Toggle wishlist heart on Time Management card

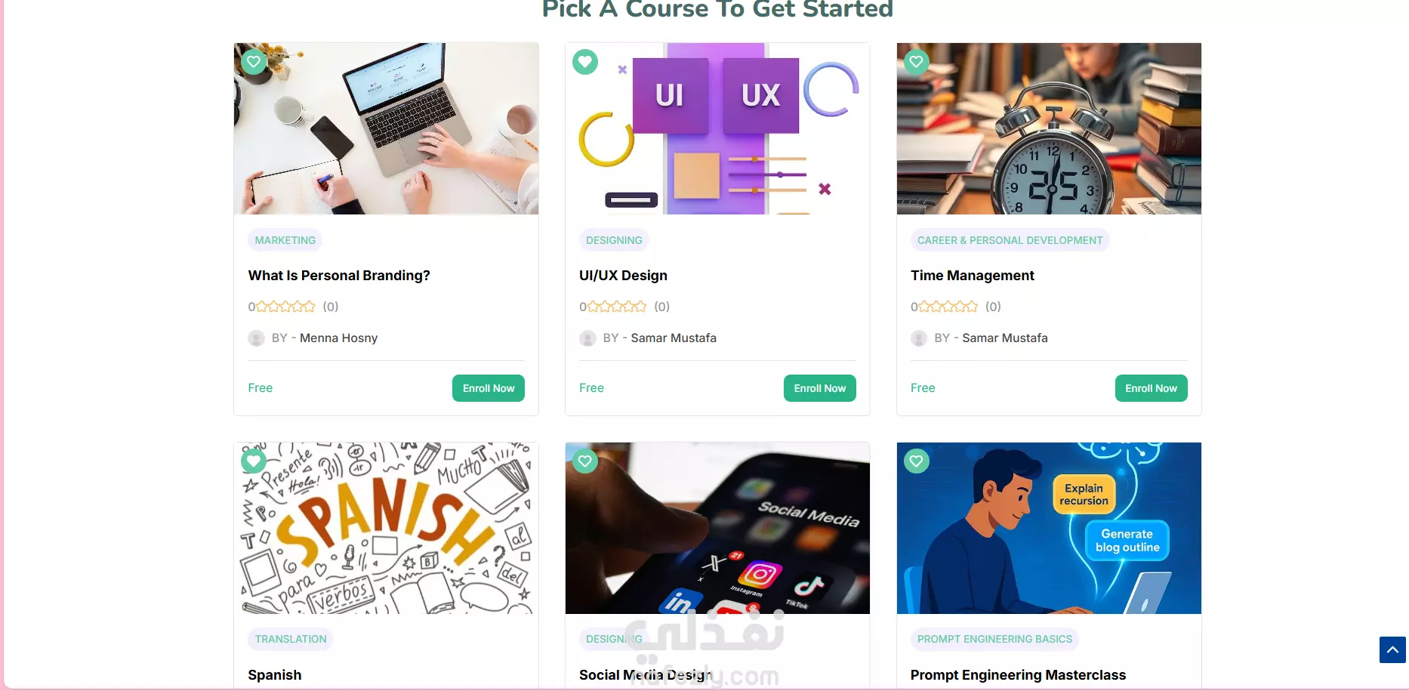917,62
